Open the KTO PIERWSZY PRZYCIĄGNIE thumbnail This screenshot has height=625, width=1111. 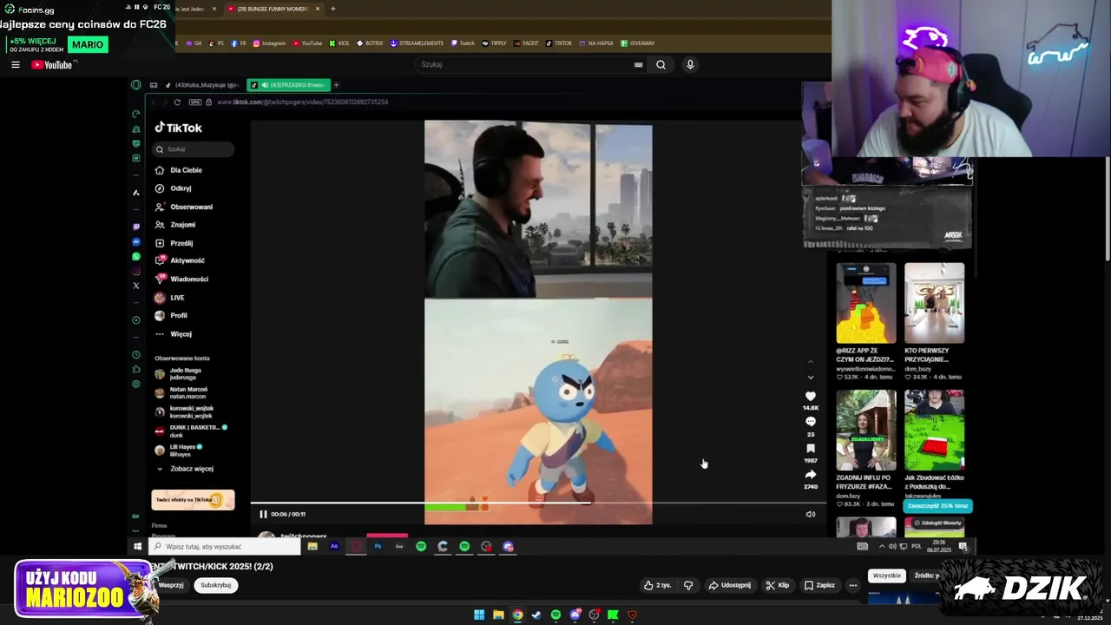[934, 303]
